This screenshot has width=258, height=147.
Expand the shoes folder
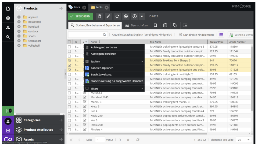pos(19,36)
